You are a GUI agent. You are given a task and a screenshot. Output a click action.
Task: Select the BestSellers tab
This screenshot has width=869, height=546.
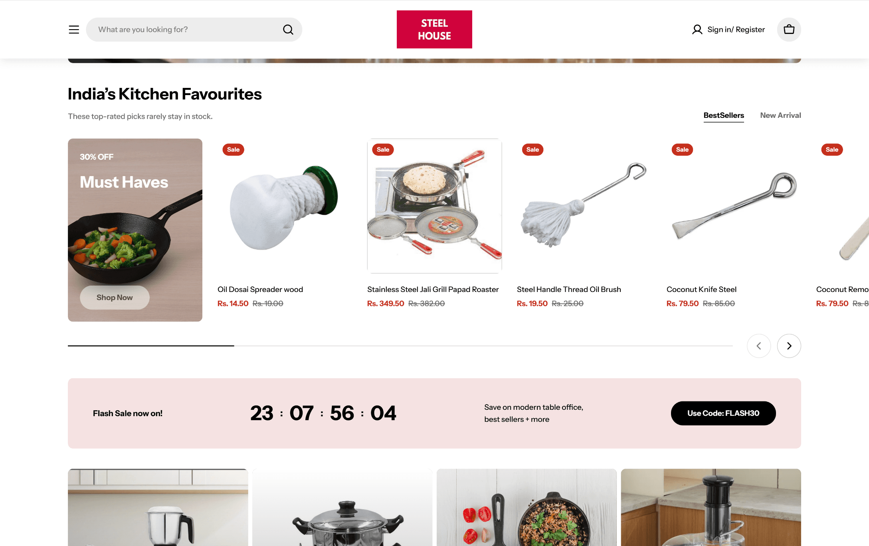[724, 115]
